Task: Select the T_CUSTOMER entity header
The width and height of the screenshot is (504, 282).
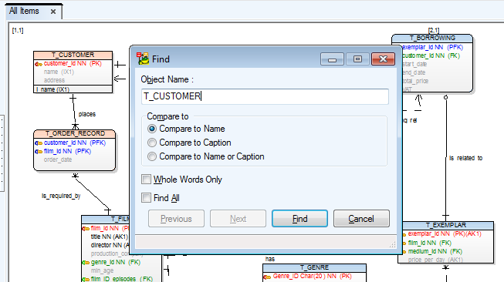Action: click(x=73, y=55)
